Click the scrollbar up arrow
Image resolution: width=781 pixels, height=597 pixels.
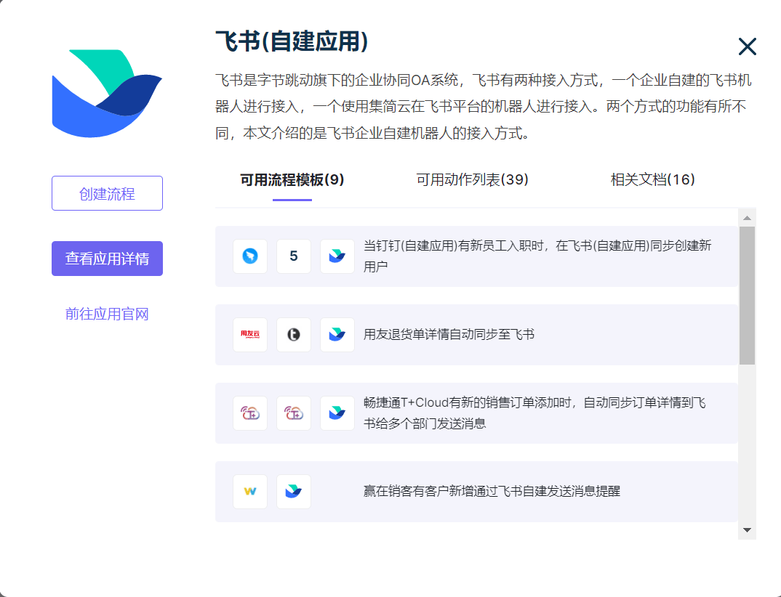pyautogui.click(x=747, y=218)
